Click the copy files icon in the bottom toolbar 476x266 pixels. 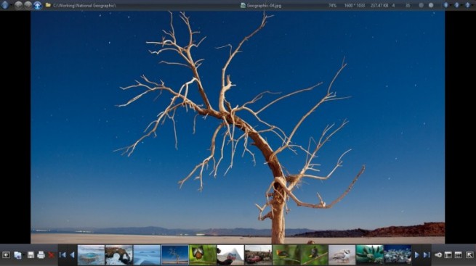pyautogui.click(x=17, y=255)
